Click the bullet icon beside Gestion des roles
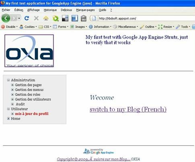 12,94
